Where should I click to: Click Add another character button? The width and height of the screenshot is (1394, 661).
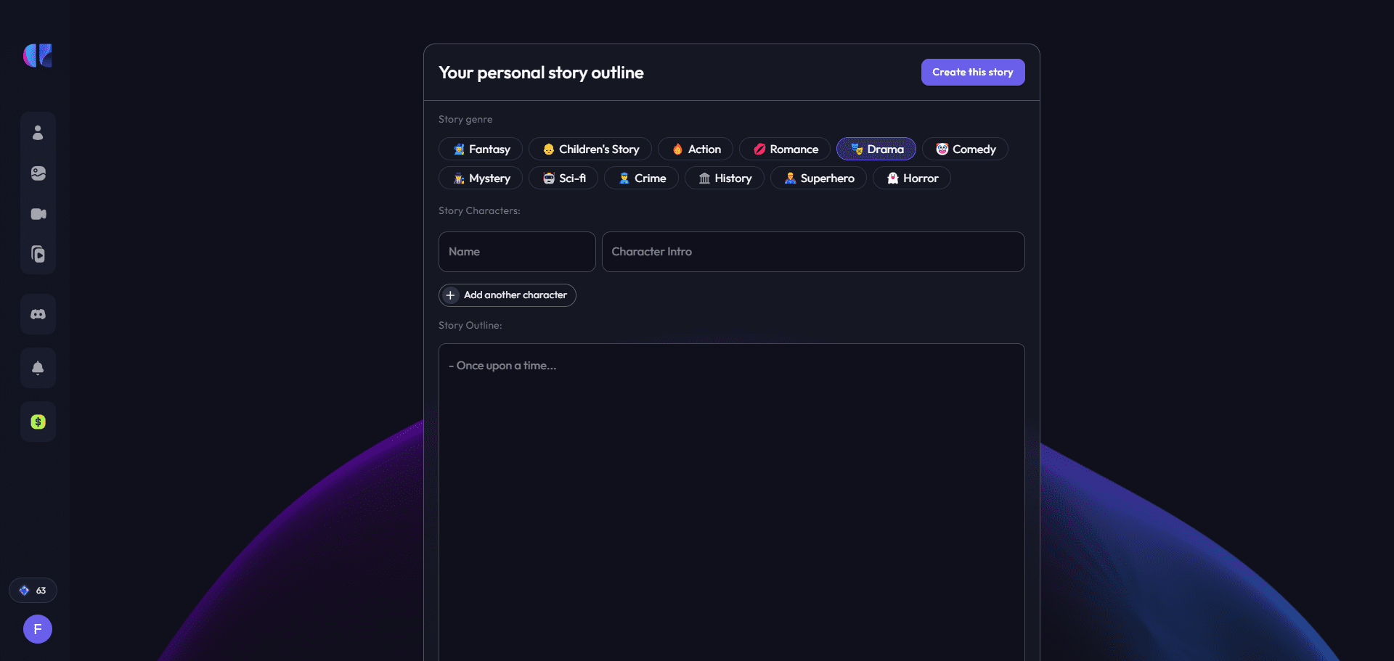(508, 295)
